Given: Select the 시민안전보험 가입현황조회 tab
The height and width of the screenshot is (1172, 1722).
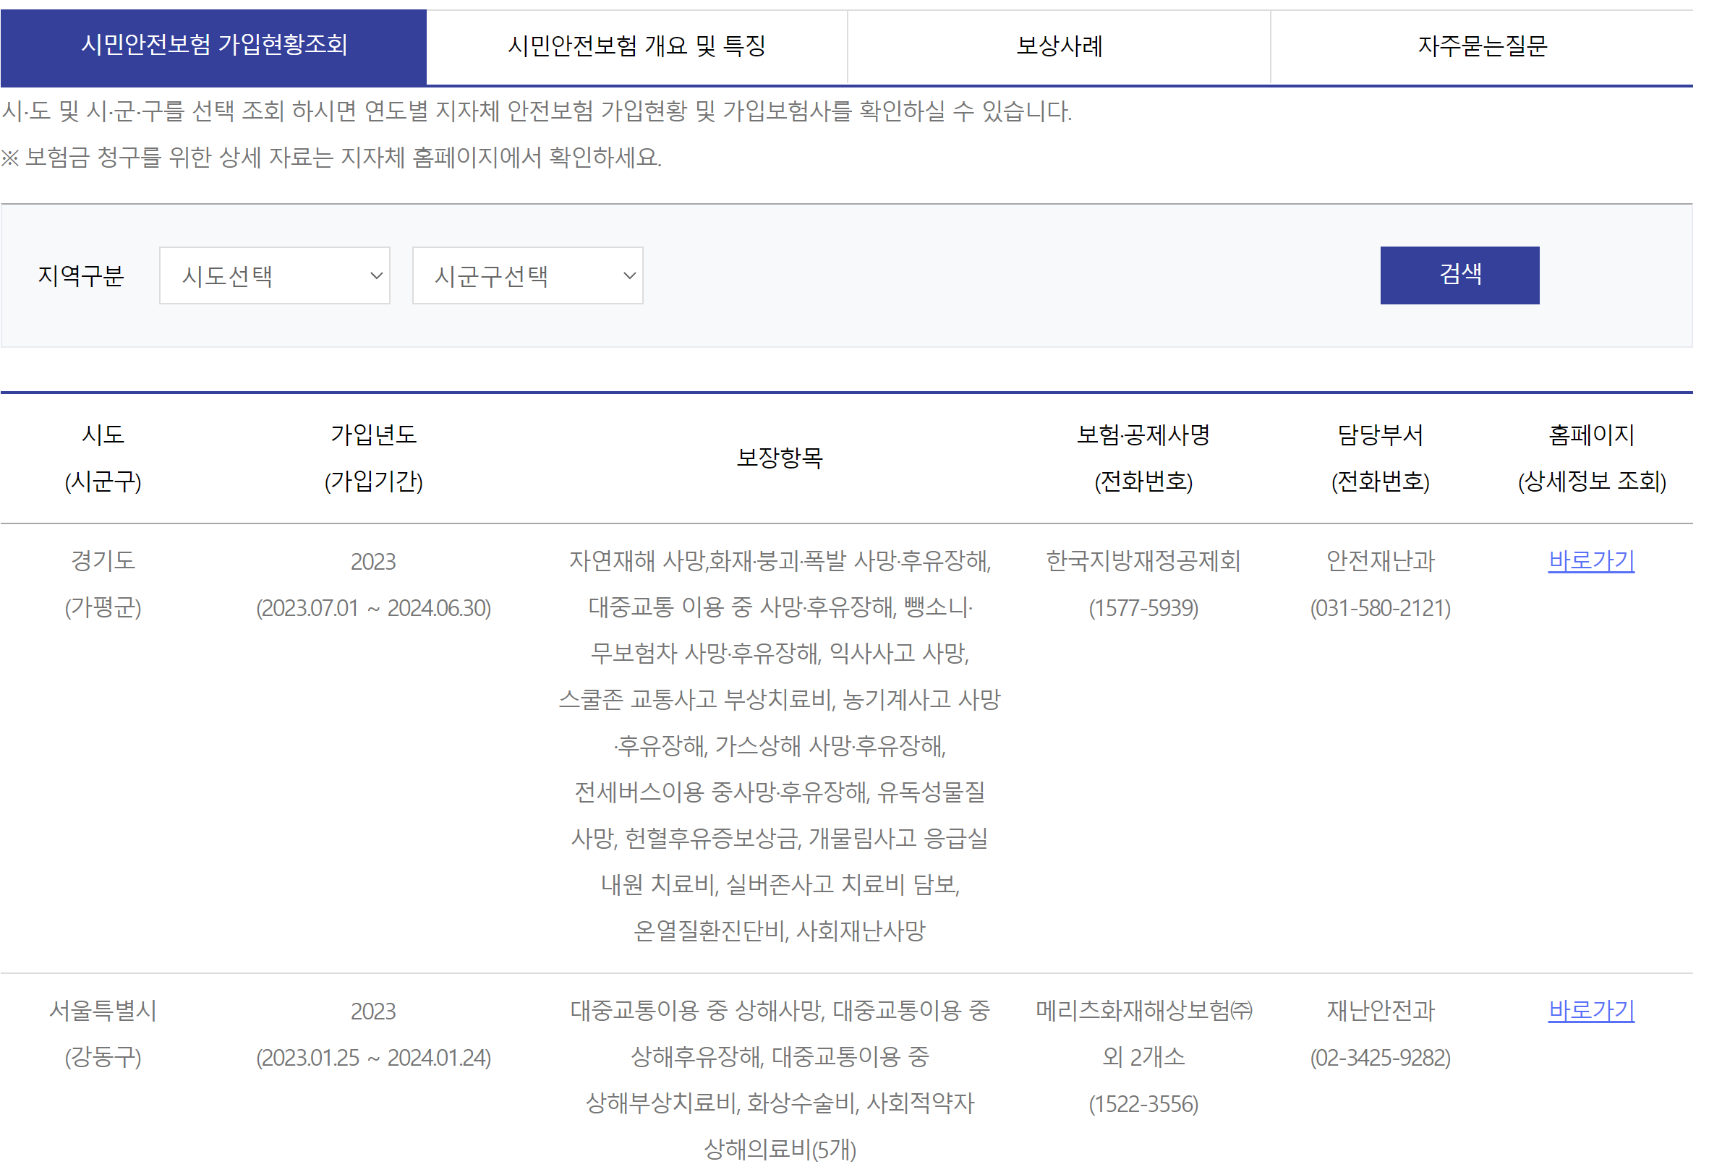Looking at the screenshot, I should coord(215,47).
